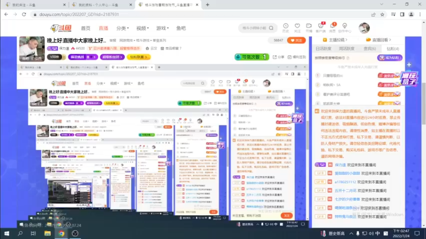Click the user avatar in the site header
This screenshot has height=239, width=426.
click(364, 28)
